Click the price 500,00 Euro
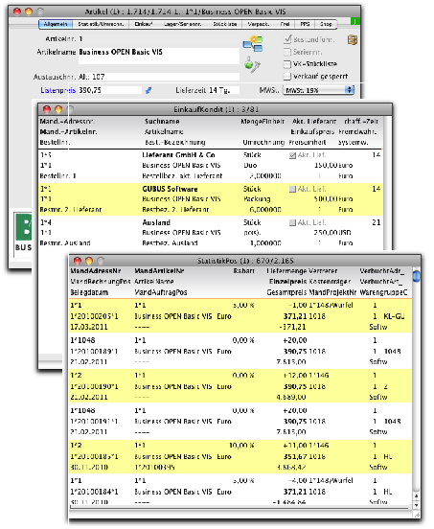Viewport: 434px width, 529px height. click(x=333, y=199)
